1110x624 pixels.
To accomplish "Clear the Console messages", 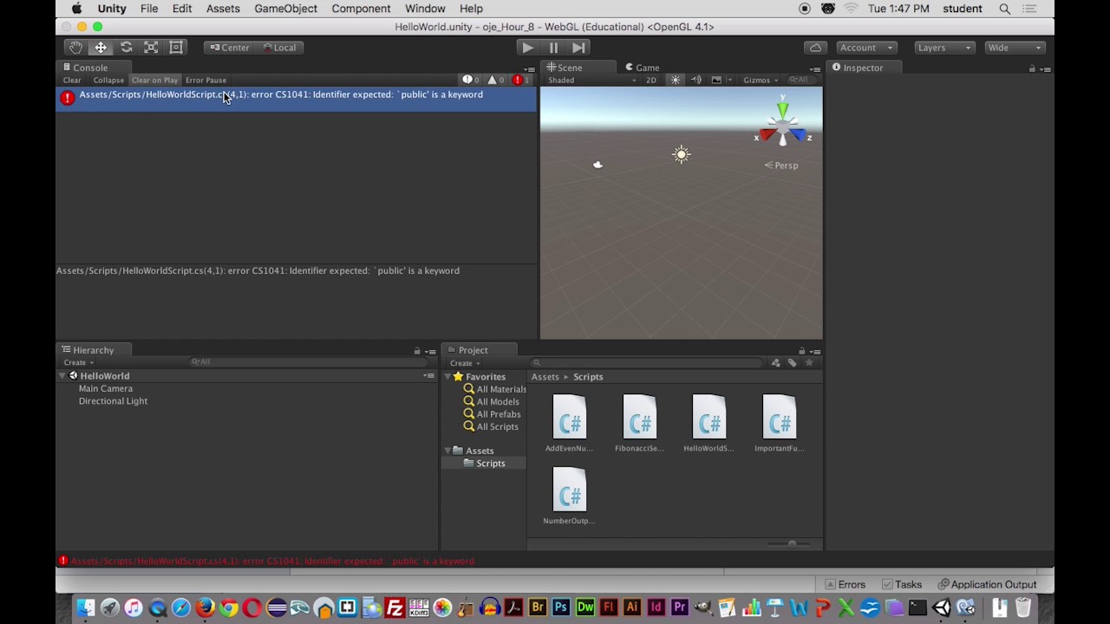I will (x=72, y=80).
